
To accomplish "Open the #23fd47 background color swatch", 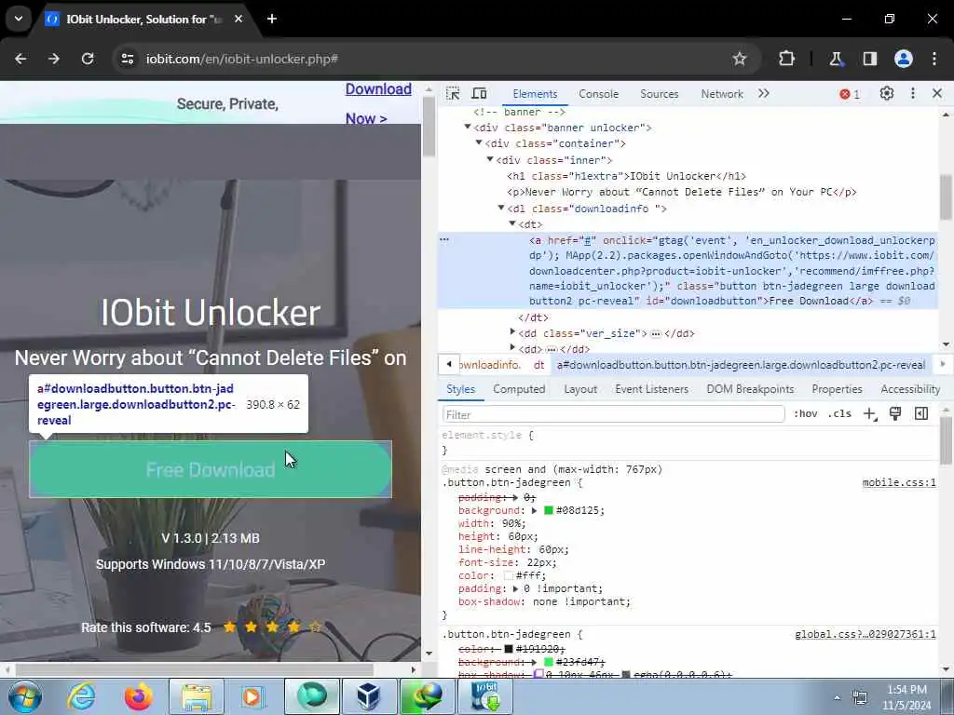I will pos(548,662).
